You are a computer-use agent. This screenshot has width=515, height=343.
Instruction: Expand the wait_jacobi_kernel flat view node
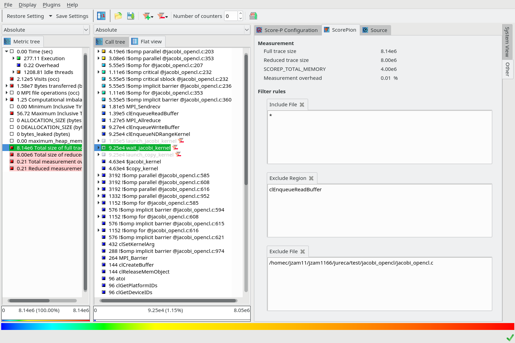coord(98,148)
